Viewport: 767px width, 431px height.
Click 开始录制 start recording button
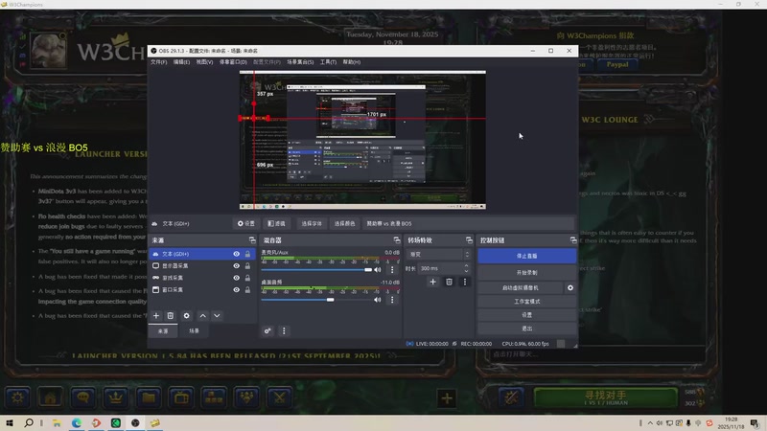tap(526, 273)
